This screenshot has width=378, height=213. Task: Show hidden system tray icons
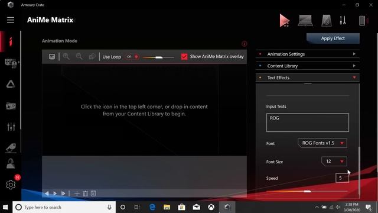click(x=317, y=207)
